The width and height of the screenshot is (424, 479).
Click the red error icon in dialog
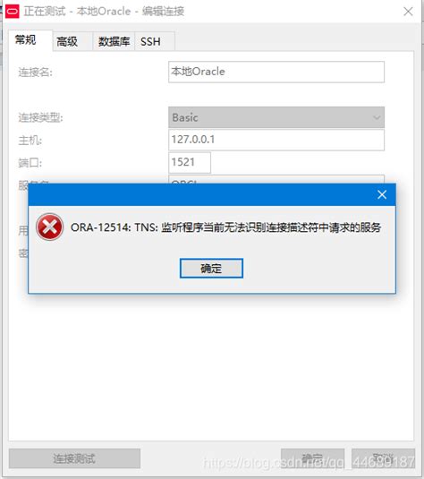49,227
